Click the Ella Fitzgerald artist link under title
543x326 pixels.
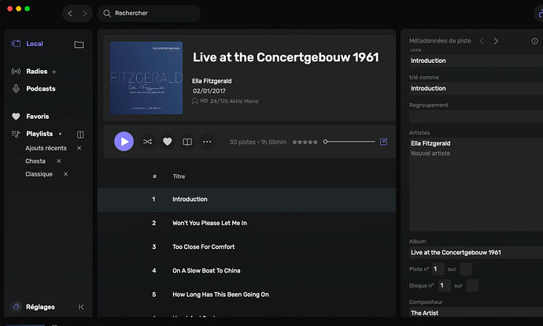point(212,81)
